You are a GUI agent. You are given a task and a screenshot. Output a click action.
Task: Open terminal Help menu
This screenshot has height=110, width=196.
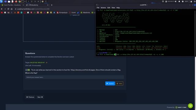(x=118, y=8)
